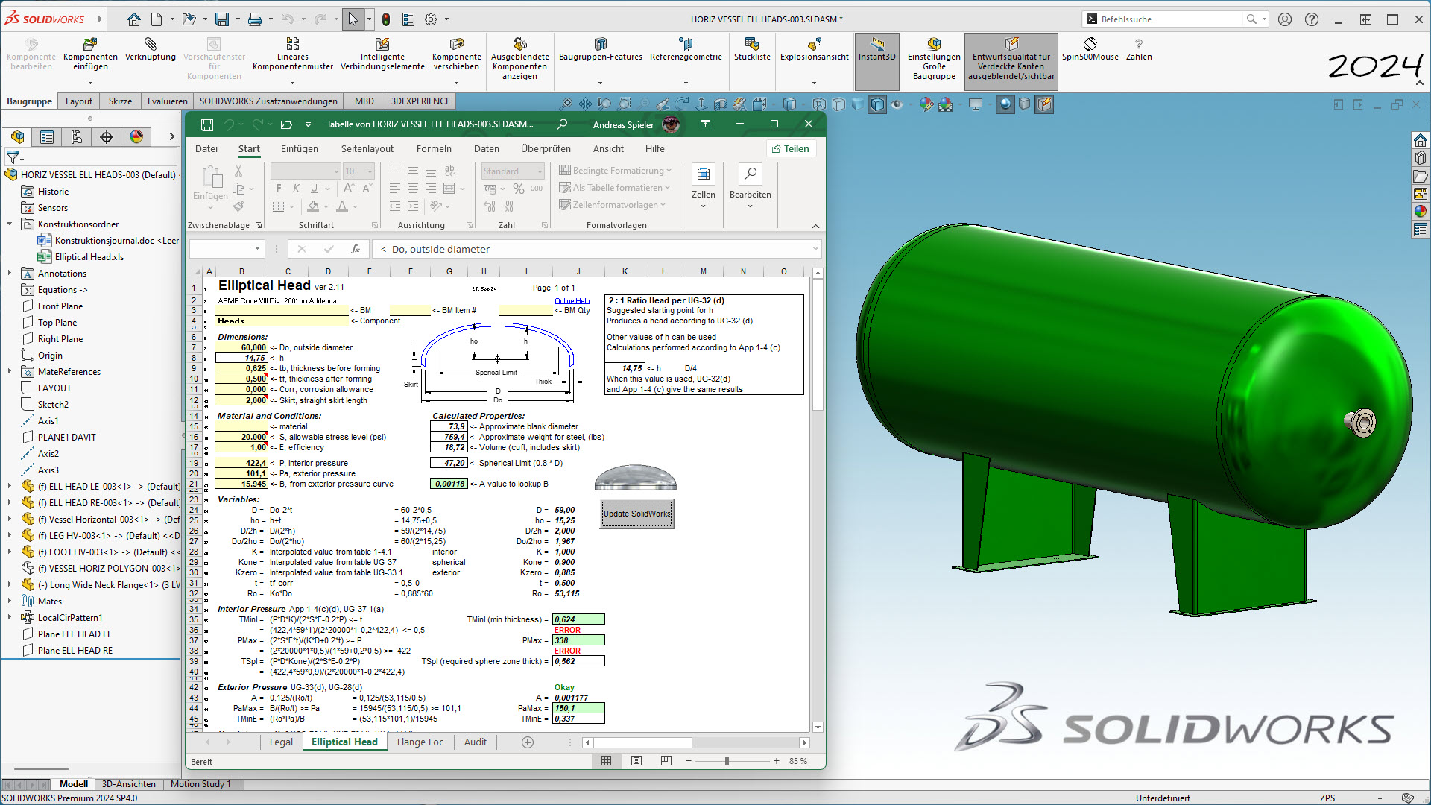
Task: Click Excel Zellen button
Action: (703, 186)
